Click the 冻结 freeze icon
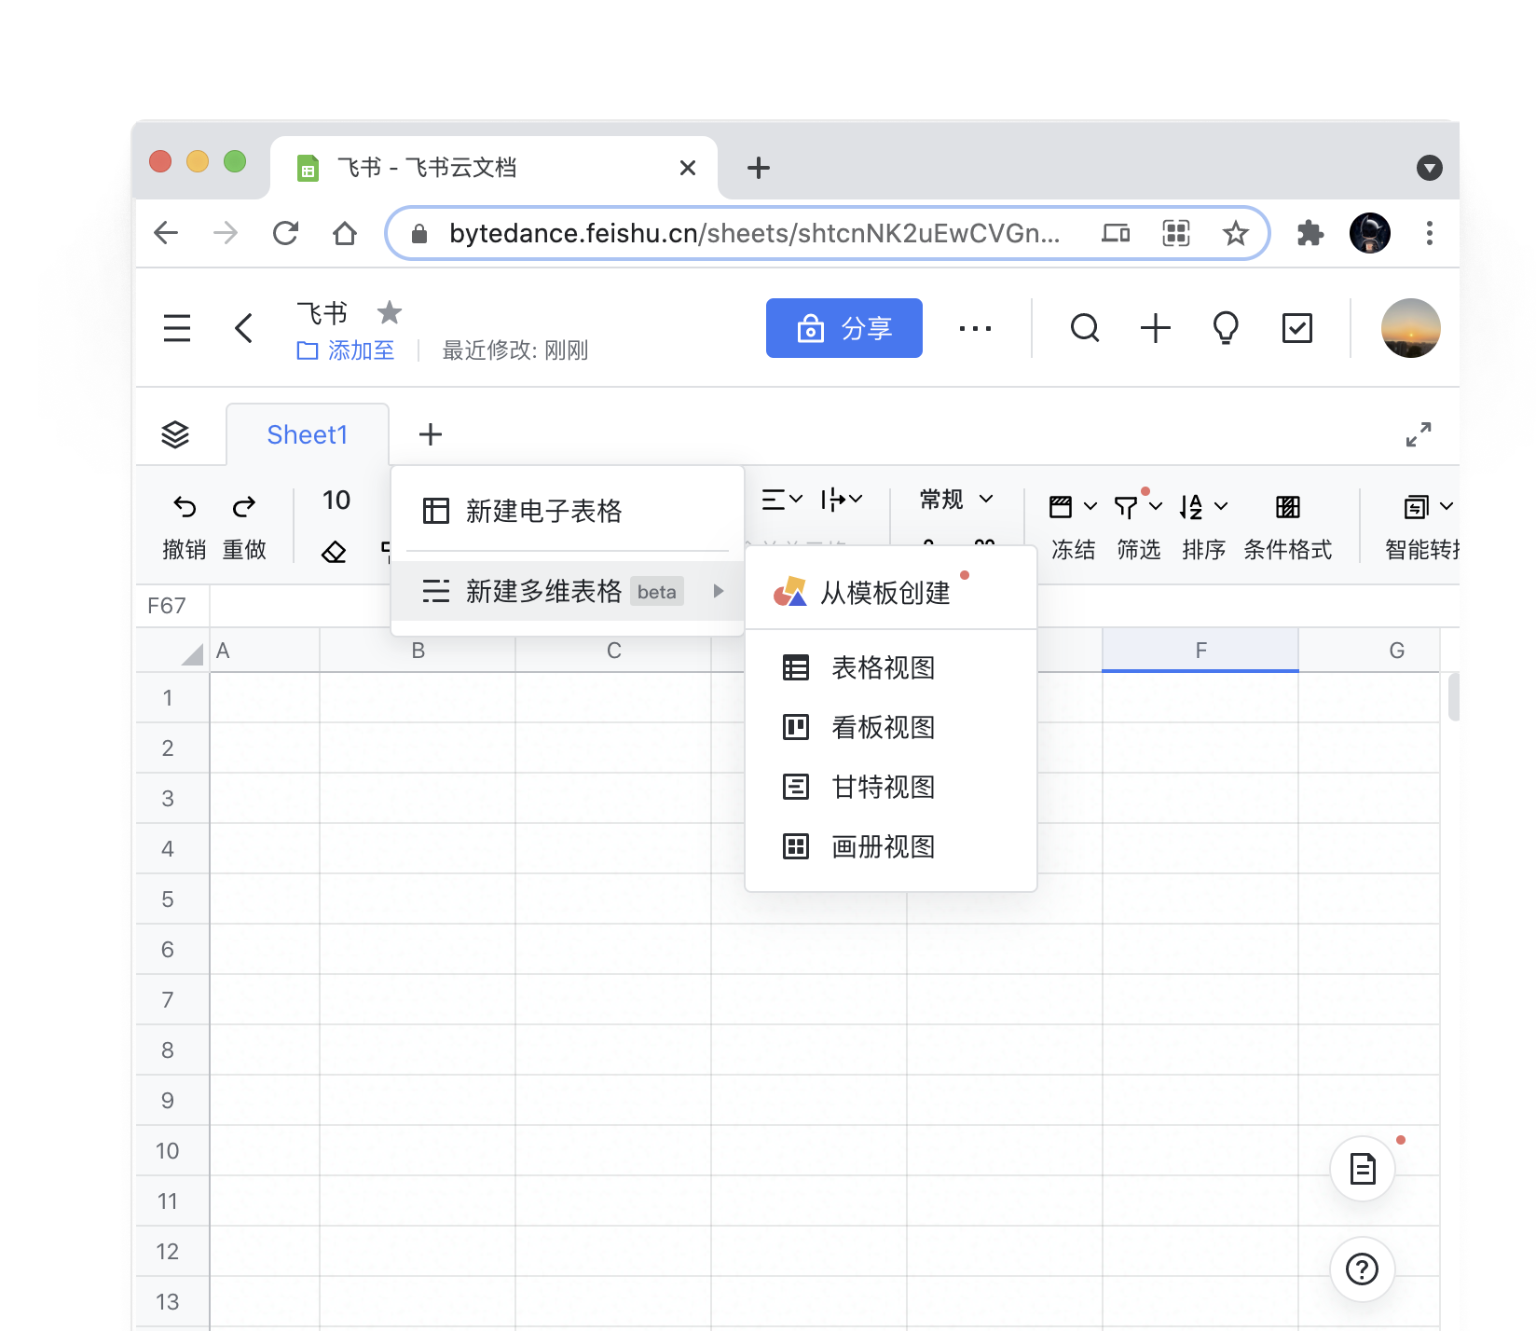Image resolution: width=1536 pixels, height=1331 pixels. (x=1061, y=507)
